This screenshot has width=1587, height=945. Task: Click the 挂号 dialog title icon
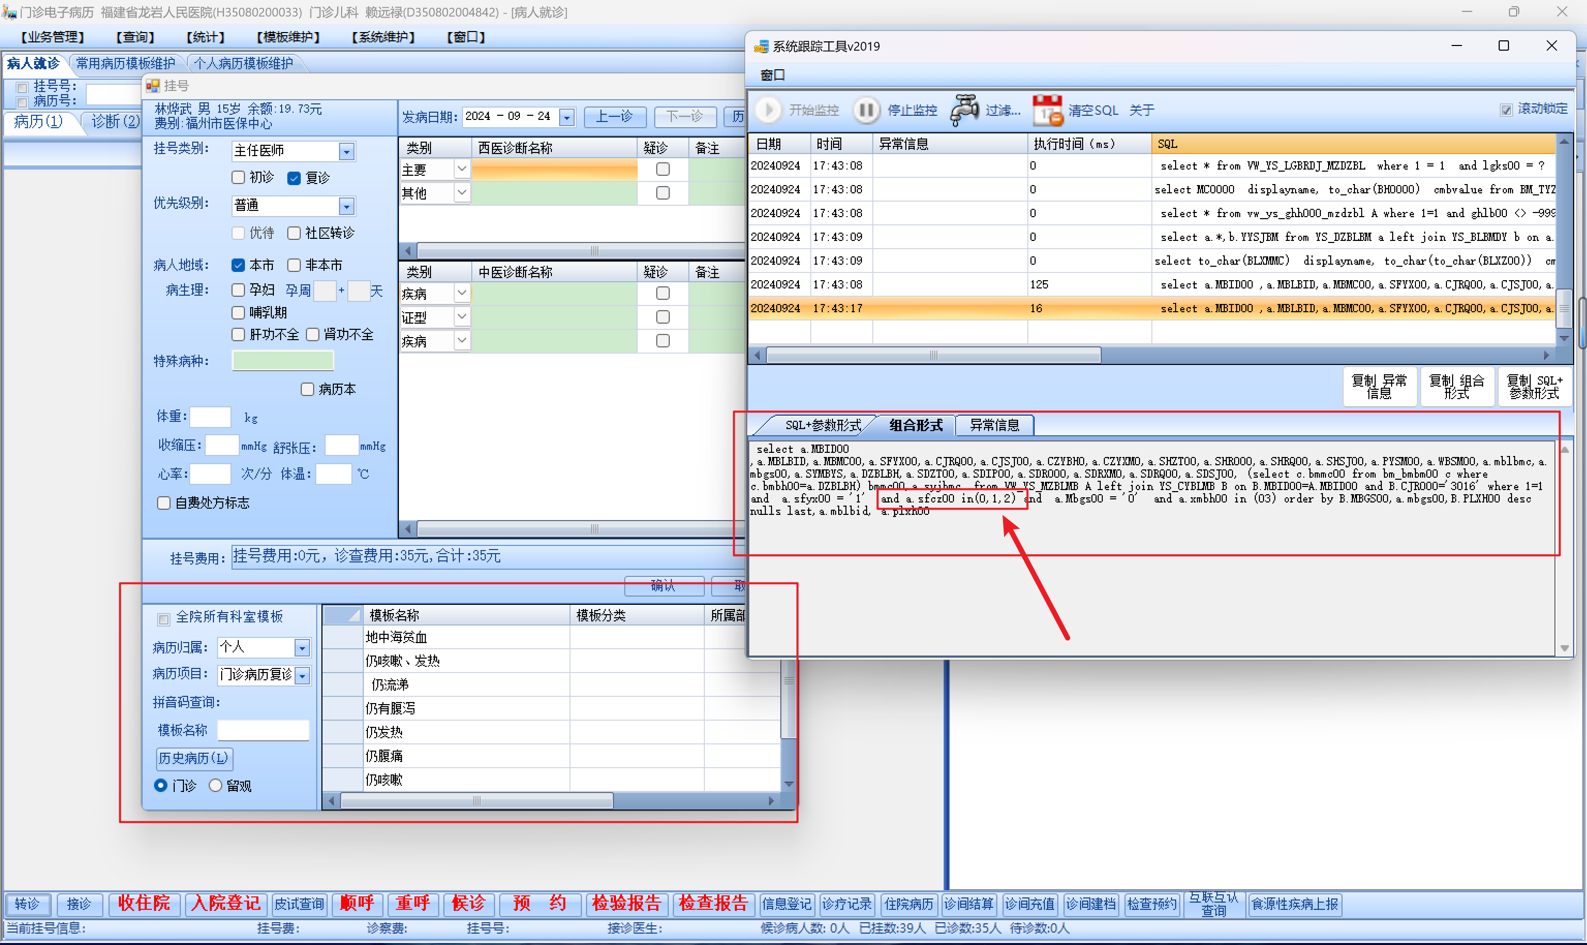click(x=153, y=85)
